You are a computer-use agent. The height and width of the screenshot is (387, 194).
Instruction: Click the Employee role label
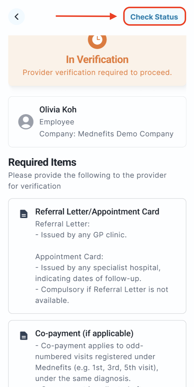click(57, 122)
